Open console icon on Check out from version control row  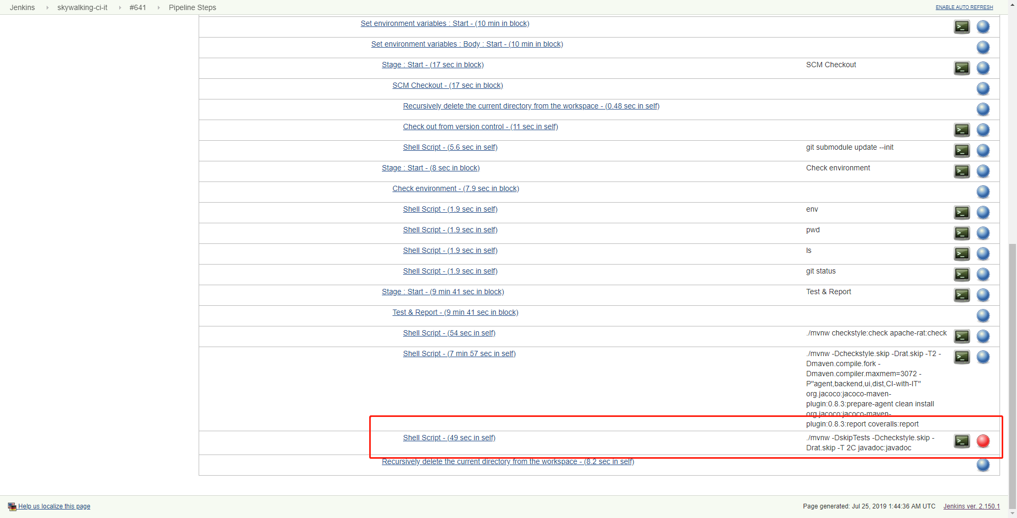[x=962, y=130]
